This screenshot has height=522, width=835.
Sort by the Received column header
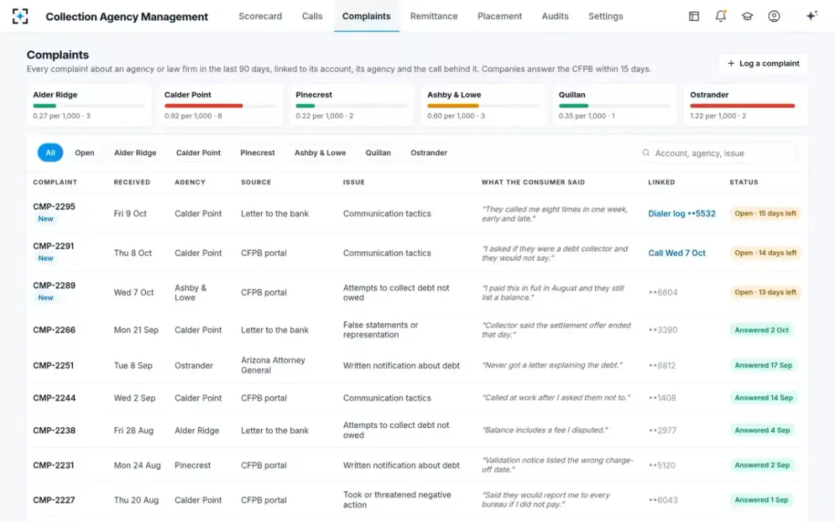132,182
